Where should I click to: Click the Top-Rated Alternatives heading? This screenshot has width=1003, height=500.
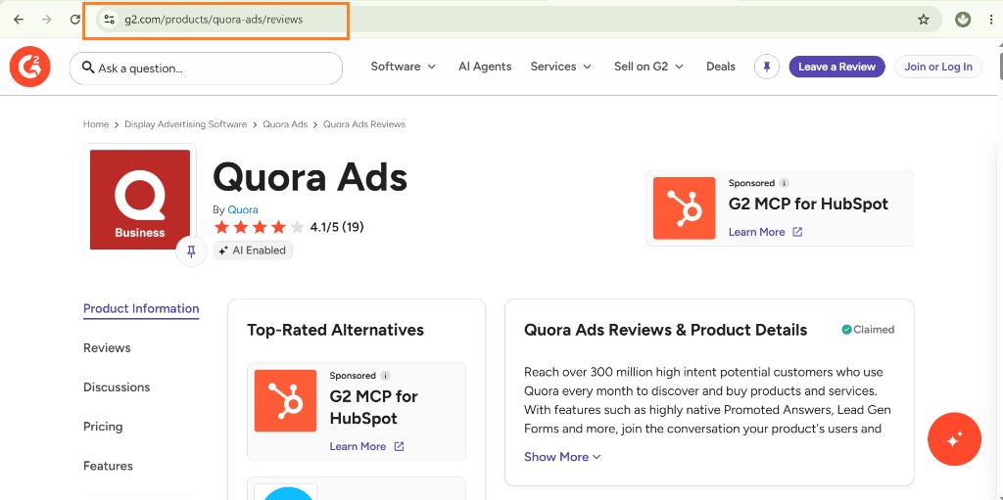tap(335, 330)
